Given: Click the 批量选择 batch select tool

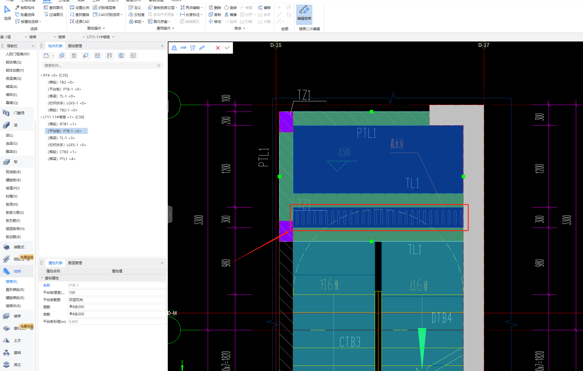Looking at the screenshot, I should [x=25, y=15].
